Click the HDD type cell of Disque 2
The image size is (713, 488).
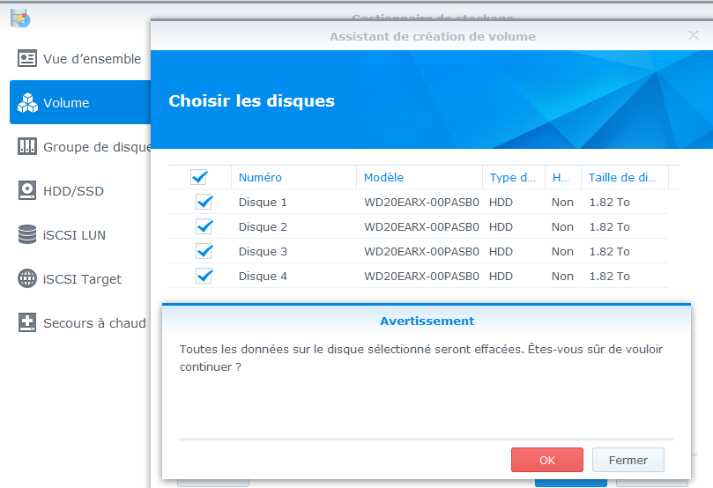pos(501,226)
